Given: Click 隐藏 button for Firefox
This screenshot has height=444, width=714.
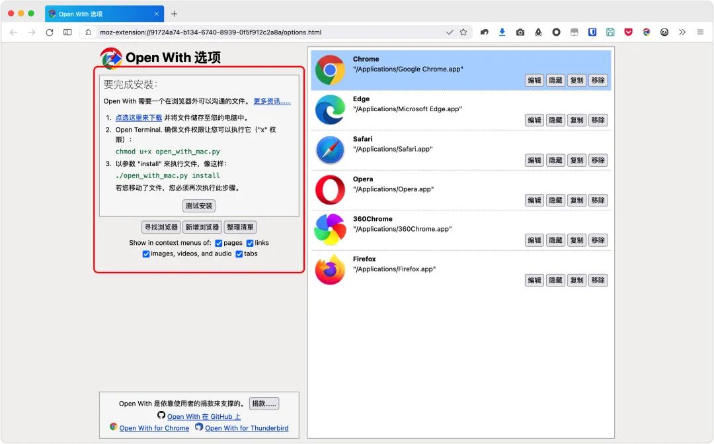Looking at the screenshot, I should coord(555,281).
